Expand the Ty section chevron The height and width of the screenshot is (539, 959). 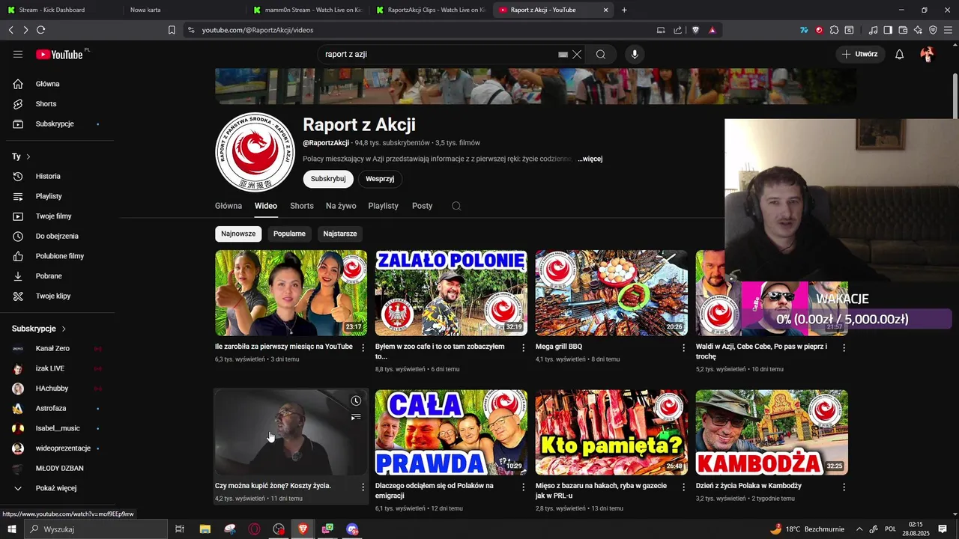[28, 156]
